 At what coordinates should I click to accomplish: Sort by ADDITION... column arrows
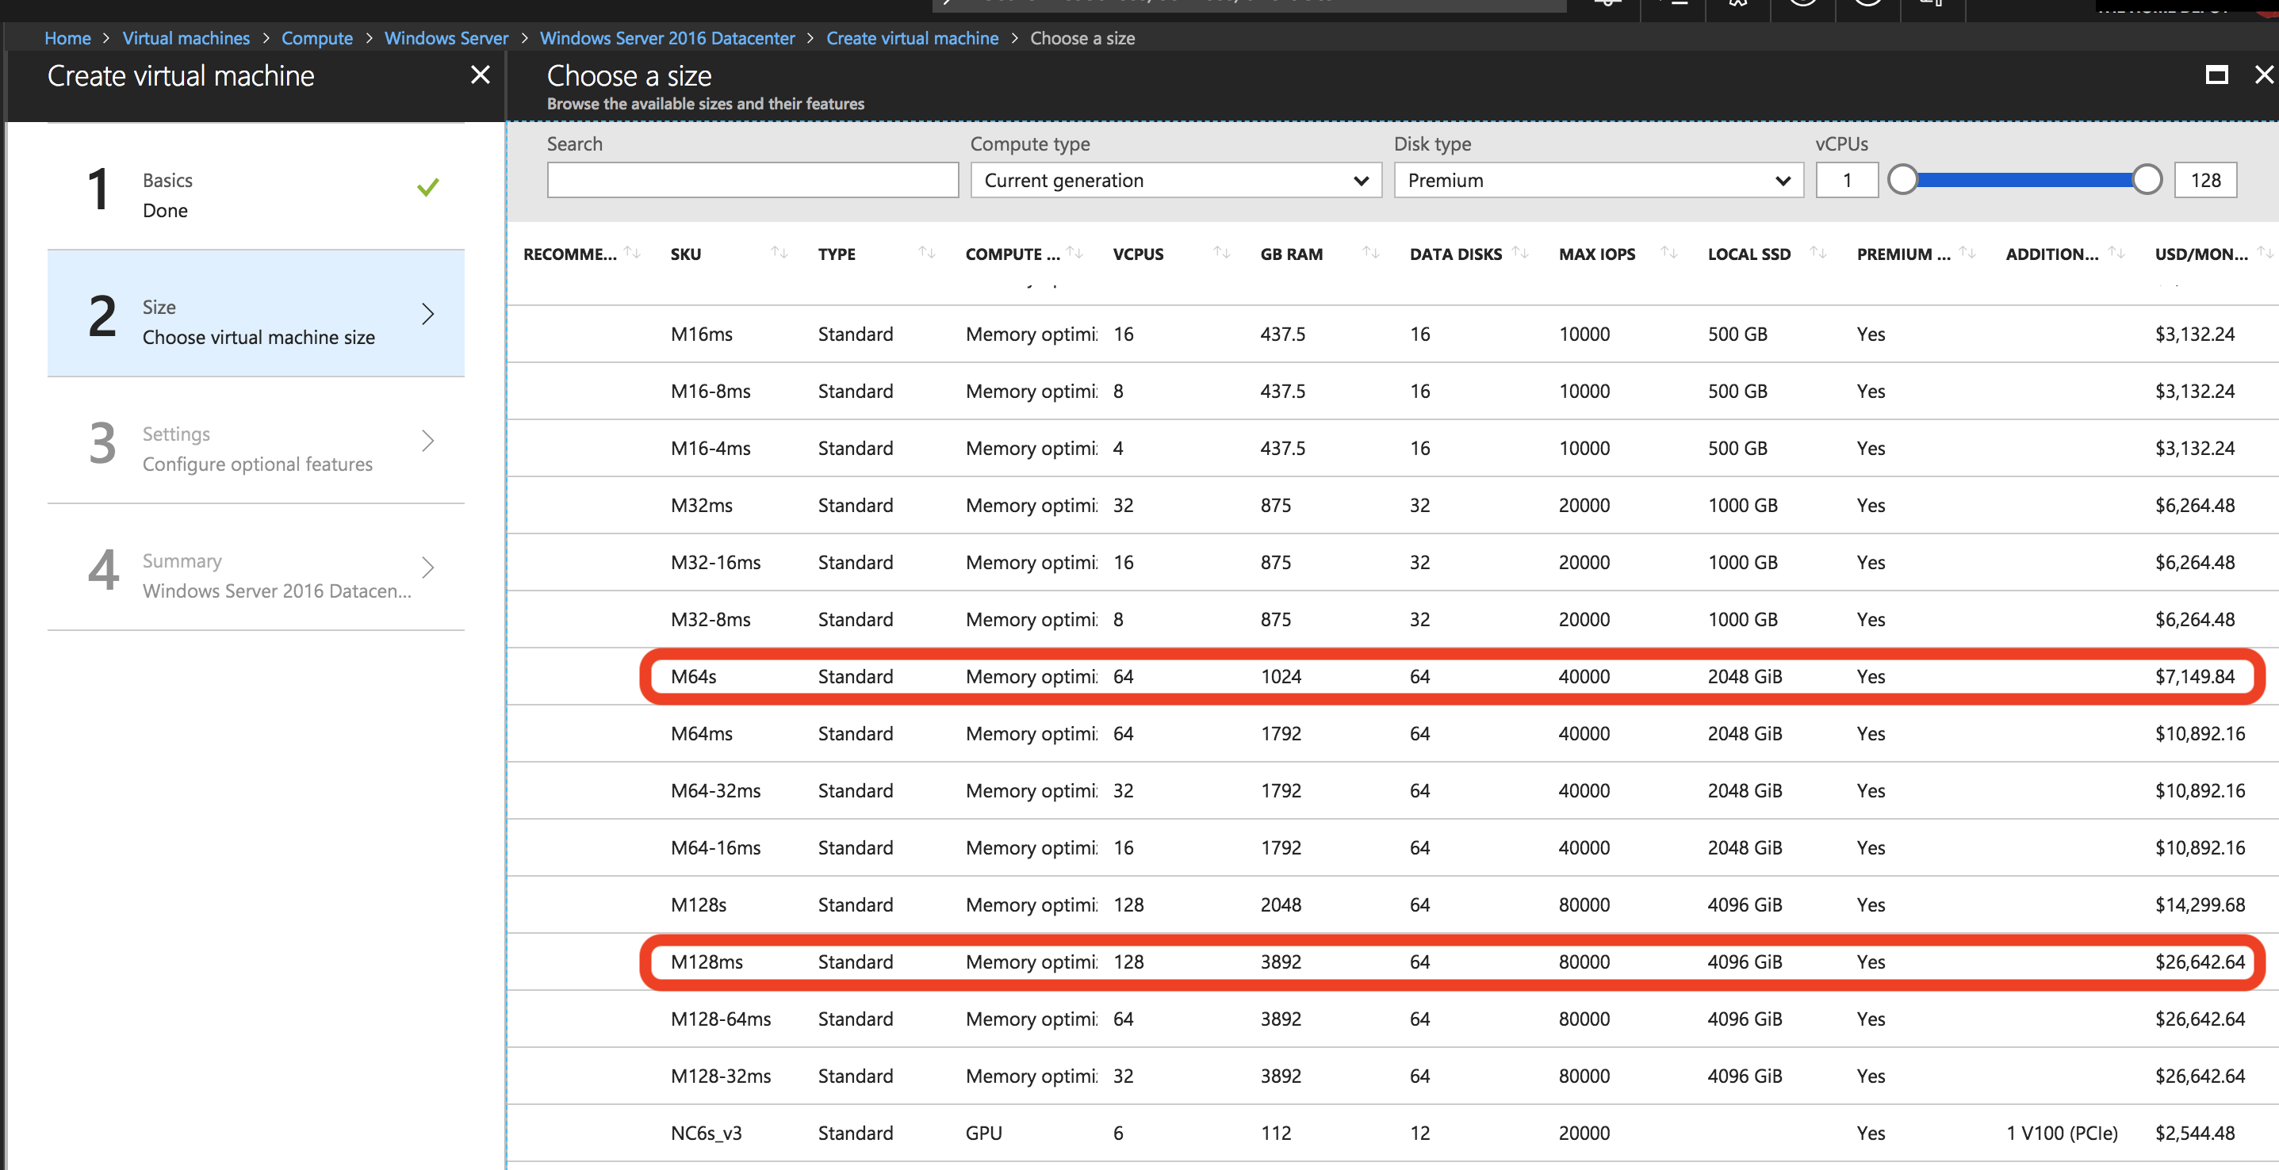[2117, 253]
